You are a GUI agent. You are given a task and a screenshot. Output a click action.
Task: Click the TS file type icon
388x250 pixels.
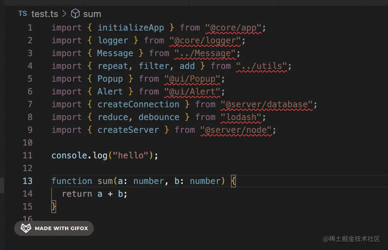pos(22,13)
